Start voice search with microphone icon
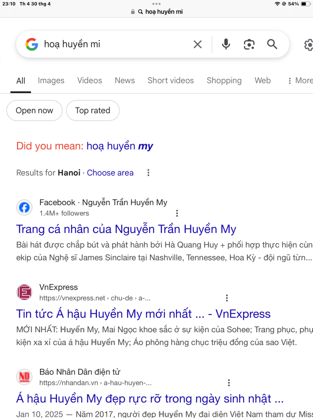Screen dimensions: 313x418 (226, 44)
